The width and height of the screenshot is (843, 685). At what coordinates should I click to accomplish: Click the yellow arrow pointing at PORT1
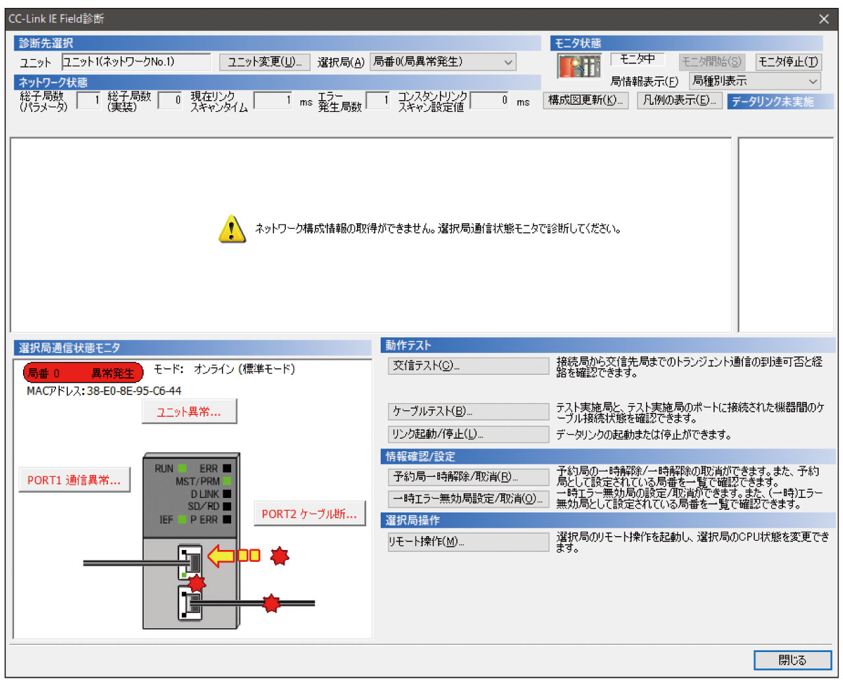(222, 556)
